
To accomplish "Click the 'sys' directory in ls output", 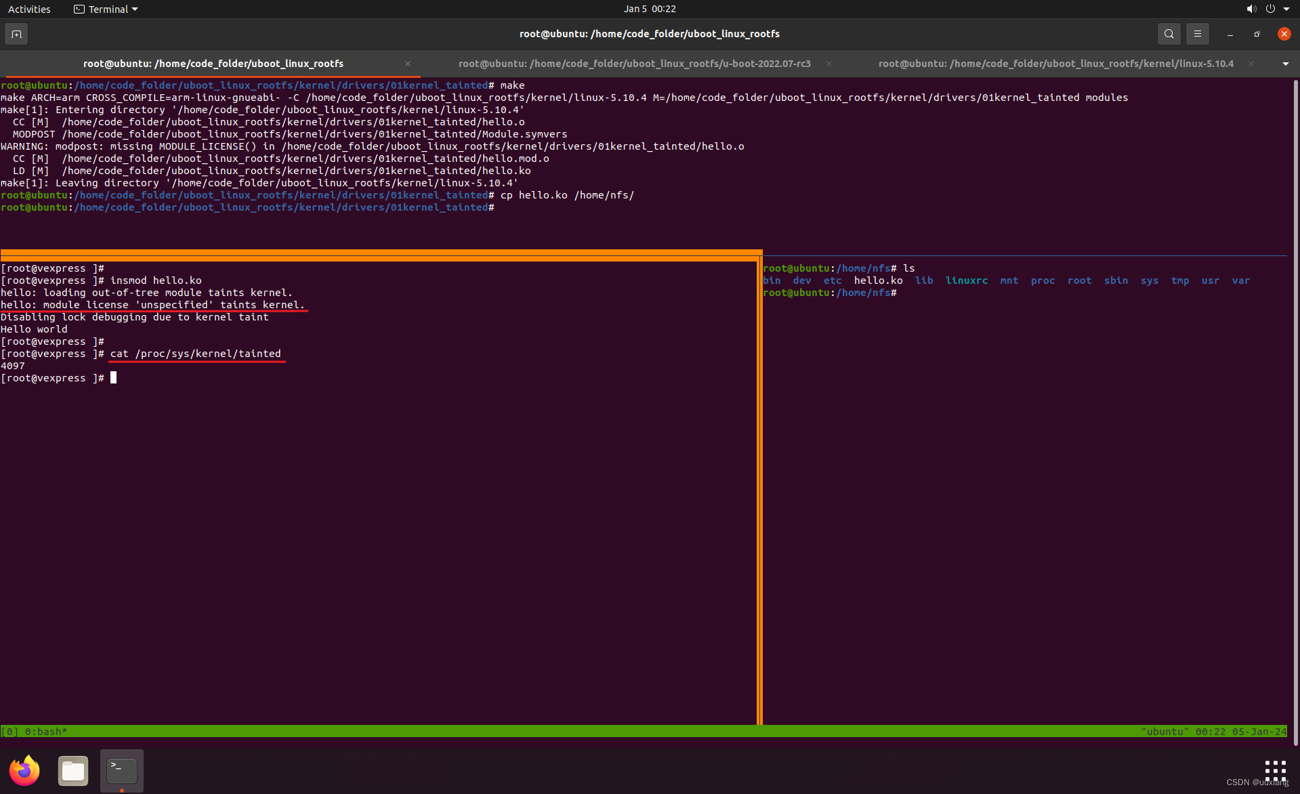I will click(1149, 280).
